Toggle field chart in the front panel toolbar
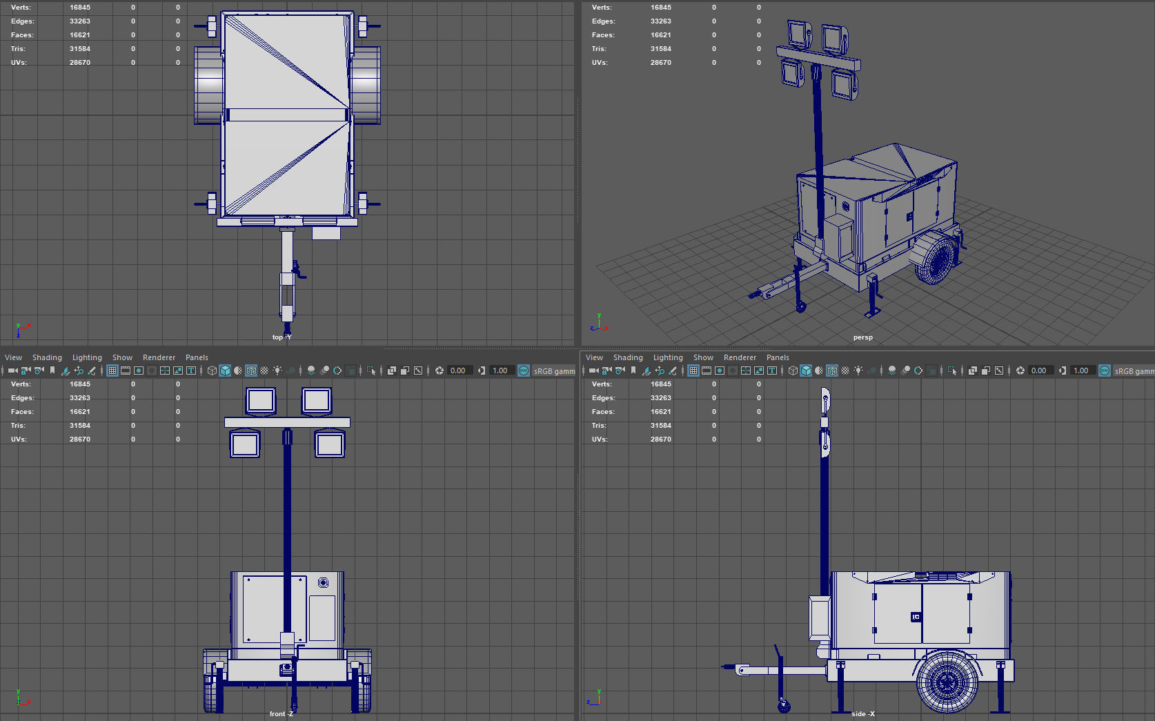The height and width of the screenshot is (721, 1155). pos(165,371)
